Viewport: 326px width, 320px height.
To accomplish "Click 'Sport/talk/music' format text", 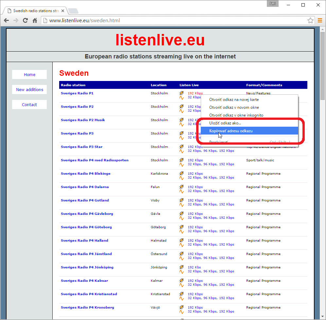I will coord(260,160).
